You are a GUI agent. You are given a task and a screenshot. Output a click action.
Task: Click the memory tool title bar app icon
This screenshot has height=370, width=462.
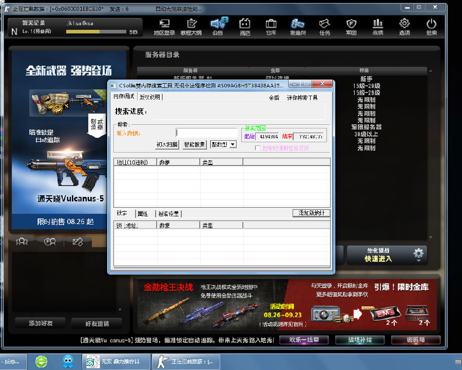tap(113, 86)
